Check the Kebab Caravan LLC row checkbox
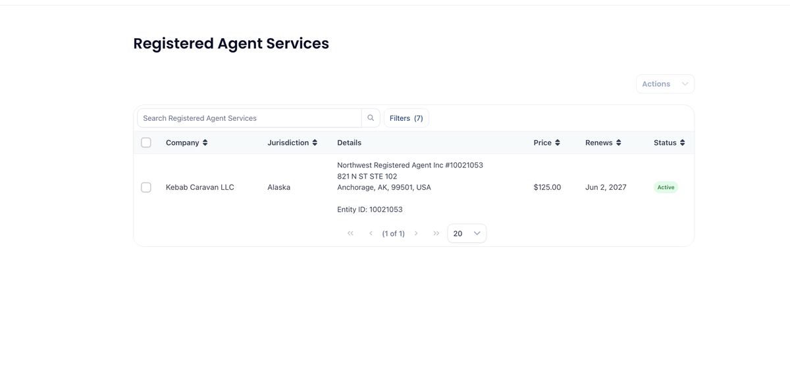 146,187
